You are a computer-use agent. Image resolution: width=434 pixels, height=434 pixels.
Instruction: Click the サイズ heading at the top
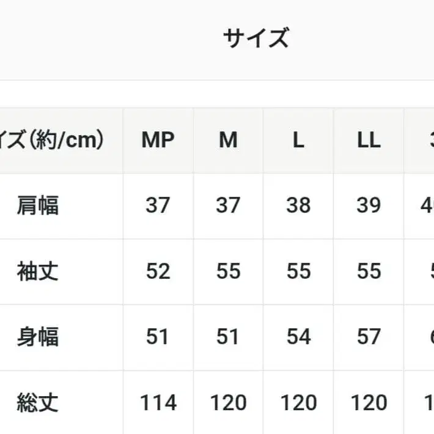click(255, 39)
